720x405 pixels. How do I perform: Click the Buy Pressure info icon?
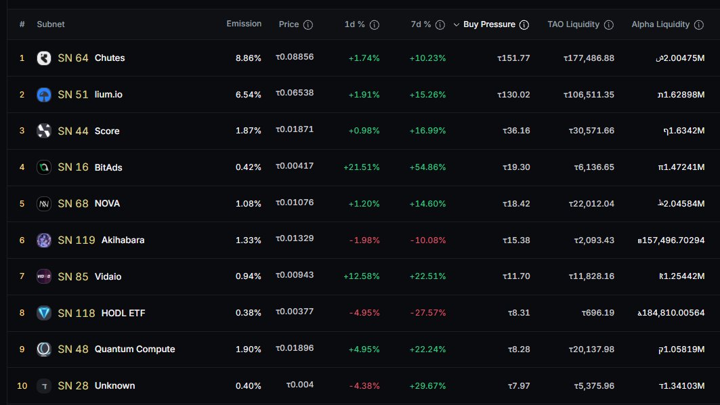(x=524, y=24)
